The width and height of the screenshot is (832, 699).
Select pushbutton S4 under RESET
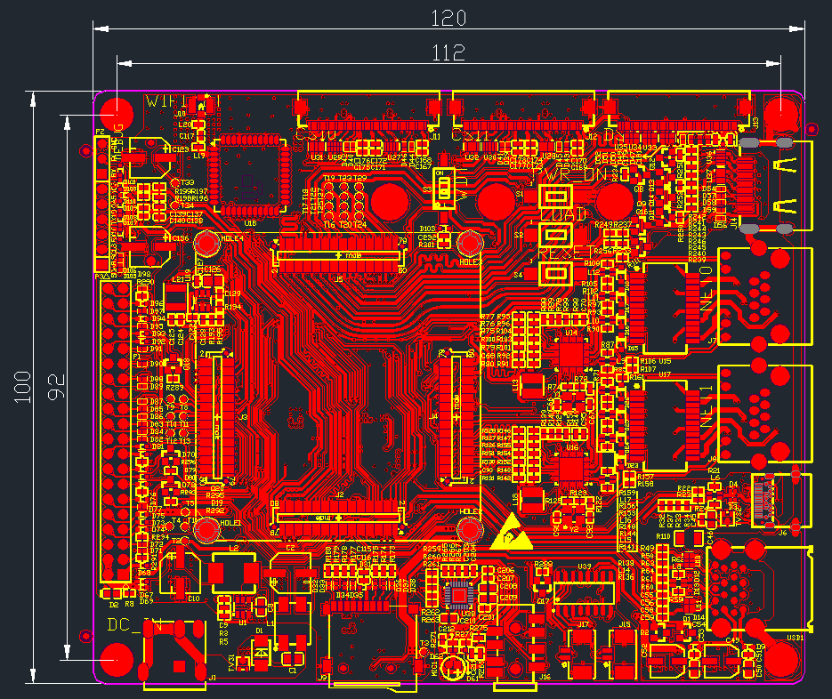555,274
